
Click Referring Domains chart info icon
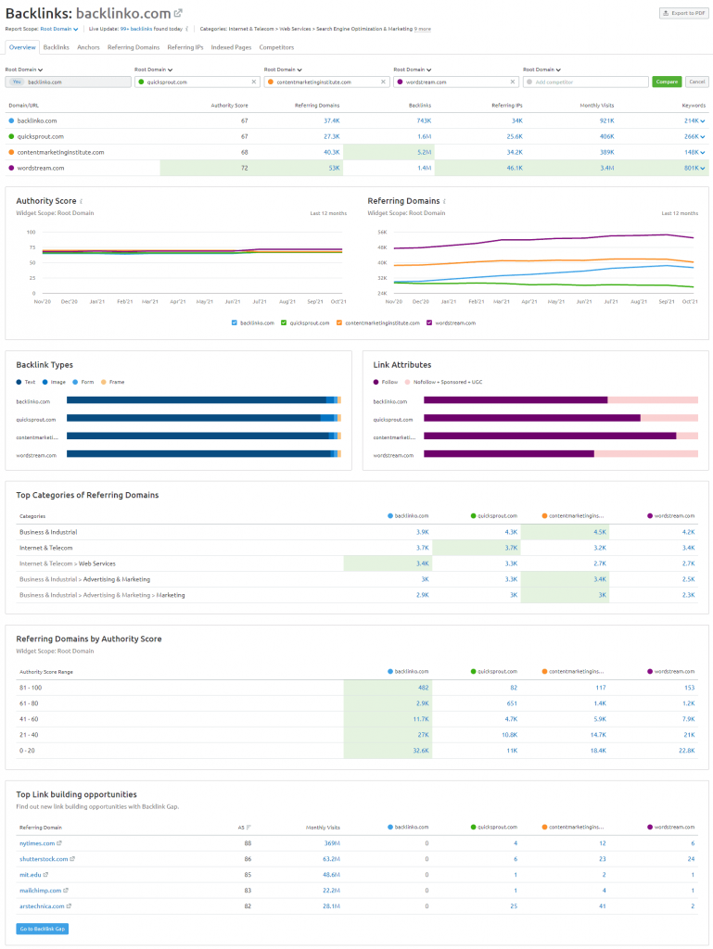click(444, 201)
